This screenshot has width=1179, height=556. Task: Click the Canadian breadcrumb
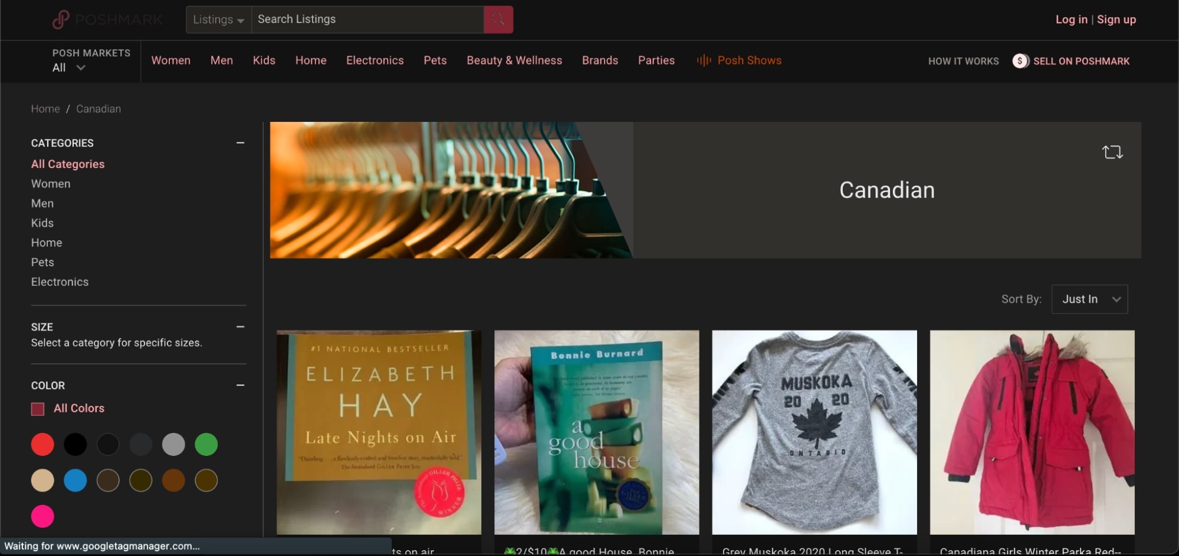[x=98, y=108]
